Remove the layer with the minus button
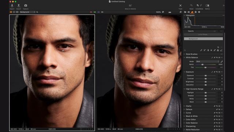 [x=221, y=47]
